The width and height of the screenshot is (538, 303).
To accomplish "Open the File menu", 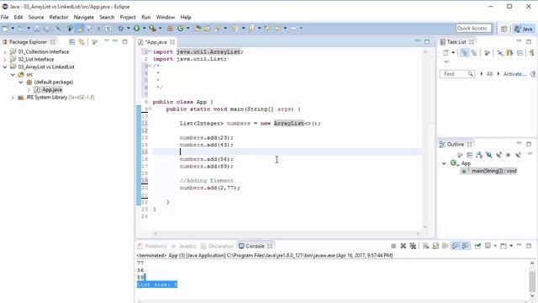I will click(4, 17).
